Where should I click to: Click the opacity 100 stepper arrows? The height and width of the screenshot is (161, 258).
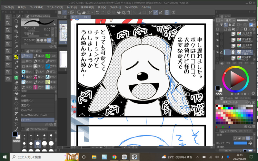click(x=49, y=35)
